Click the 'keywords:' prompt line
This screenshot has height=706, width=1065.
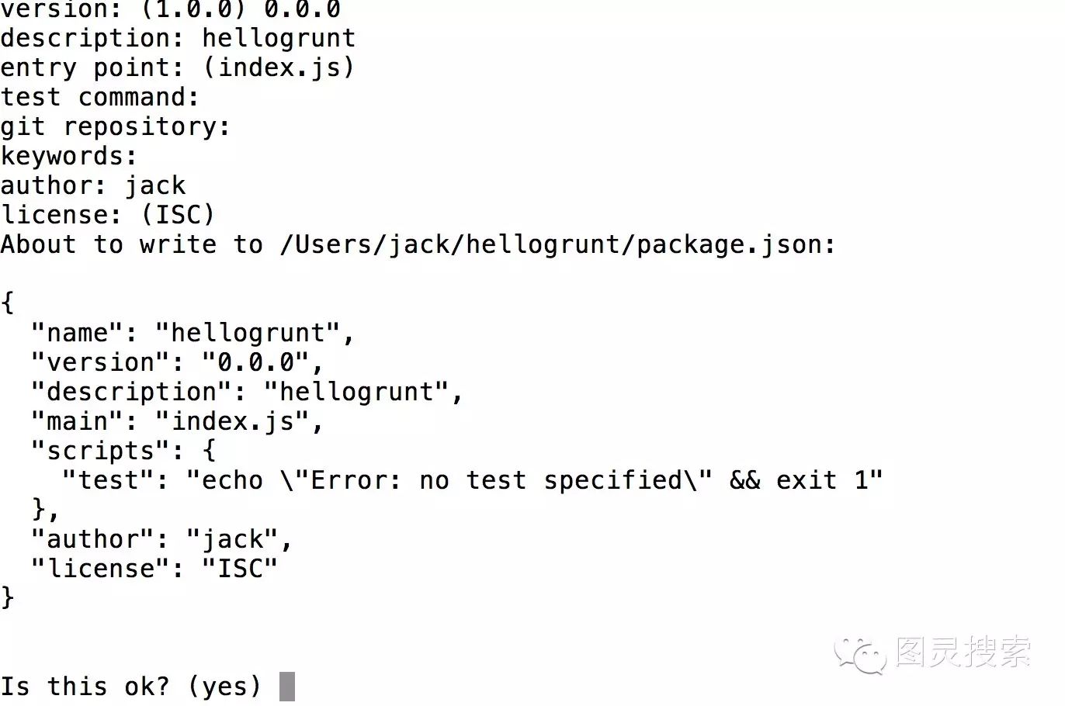(x=68, y=156)
